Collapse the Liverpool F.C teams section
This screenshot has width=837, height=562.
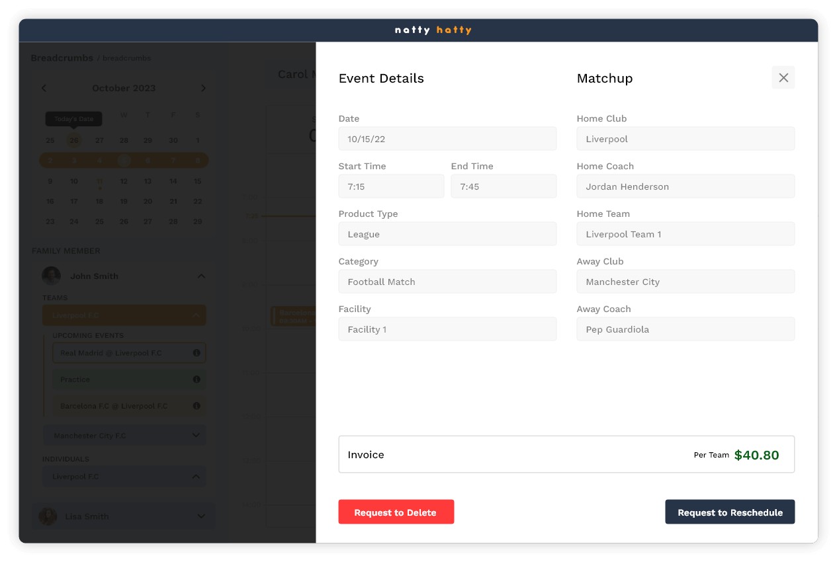tap(196, 315)
